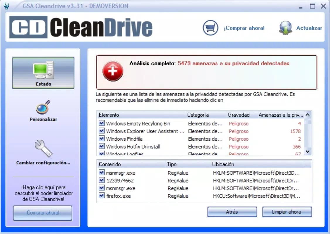Click the app icon in title bar

6,6
